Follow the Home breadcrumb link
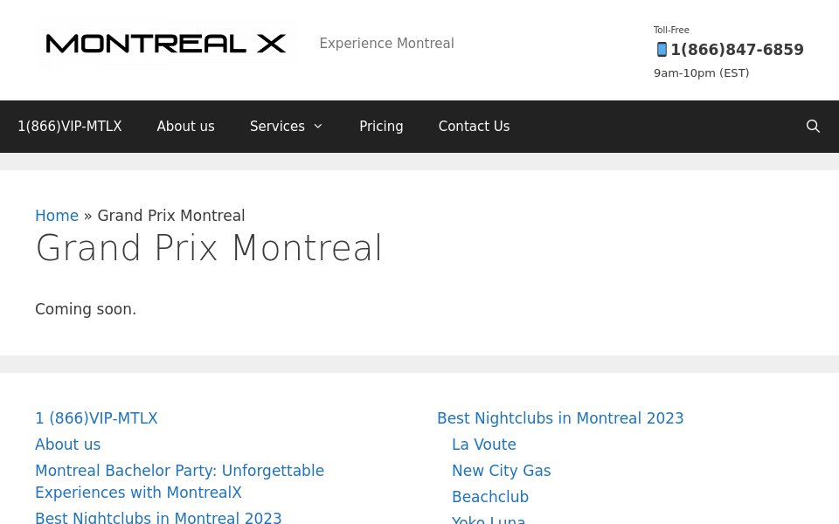 tap(57, 216)
